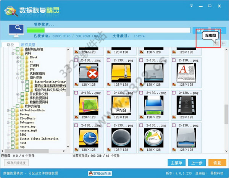Click the 保存扫描进度 button
The width and height of the screenshot is (229, 178).
pos(16,163)
